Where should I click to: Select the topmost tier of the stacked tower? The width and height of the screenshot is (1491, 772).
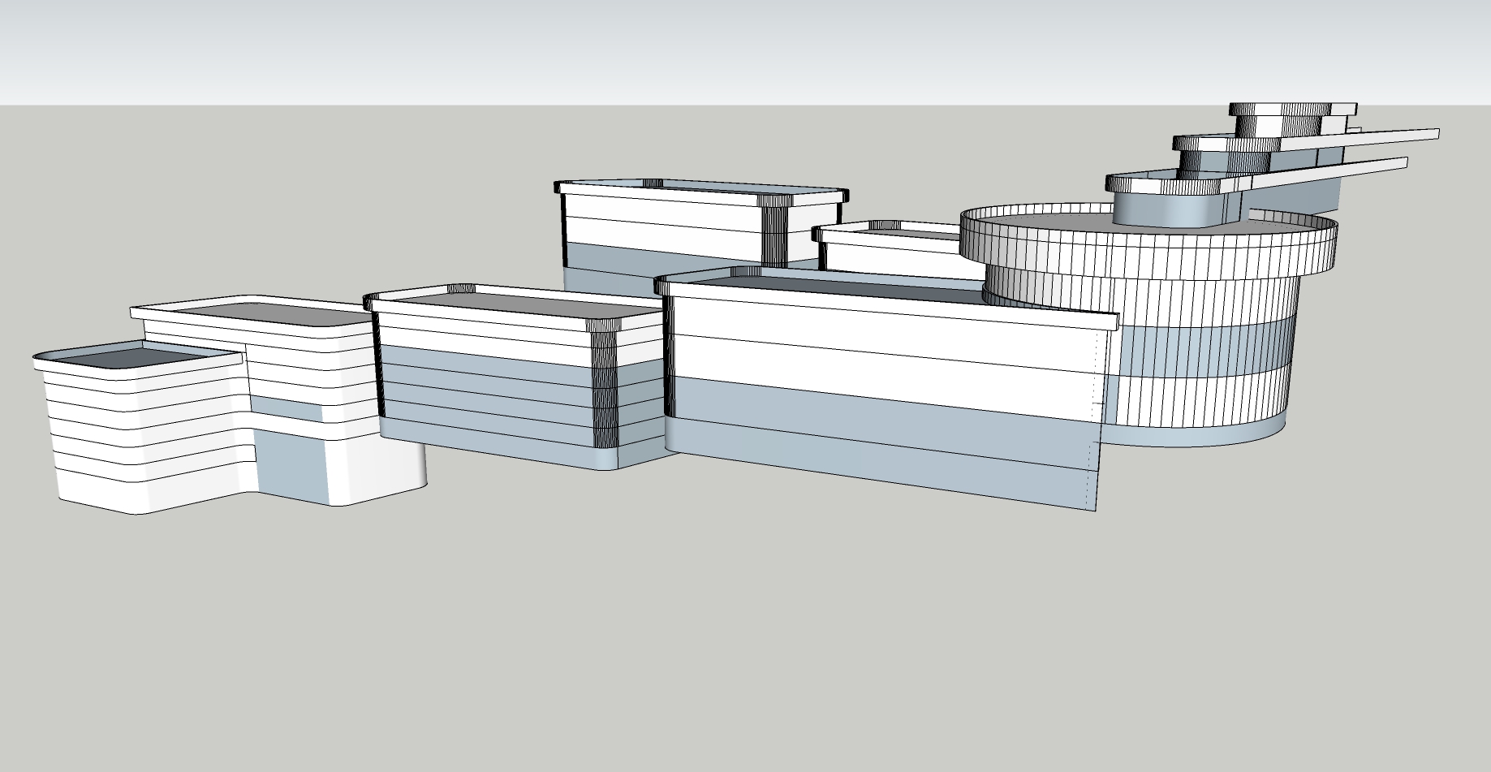1282,110
